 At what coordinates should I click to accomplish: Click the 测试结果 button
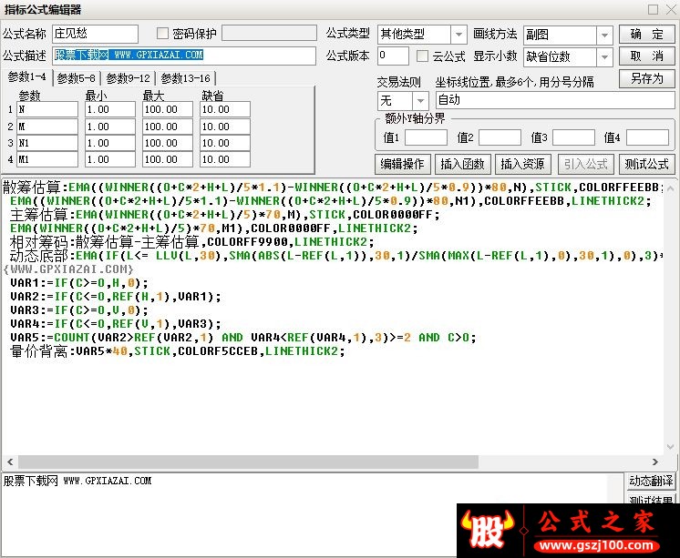651,499
